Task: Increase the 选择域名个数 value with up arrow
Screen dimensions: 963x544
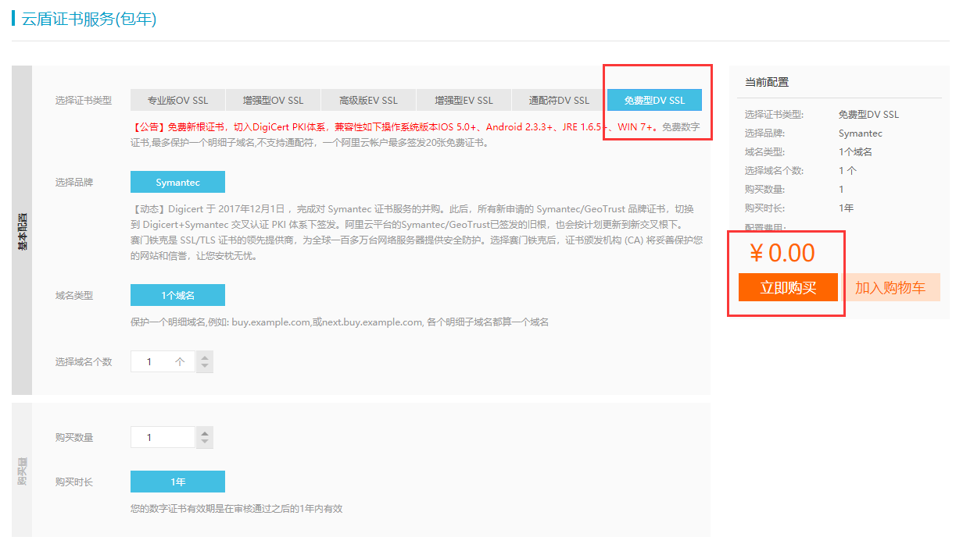Action: 204,357
